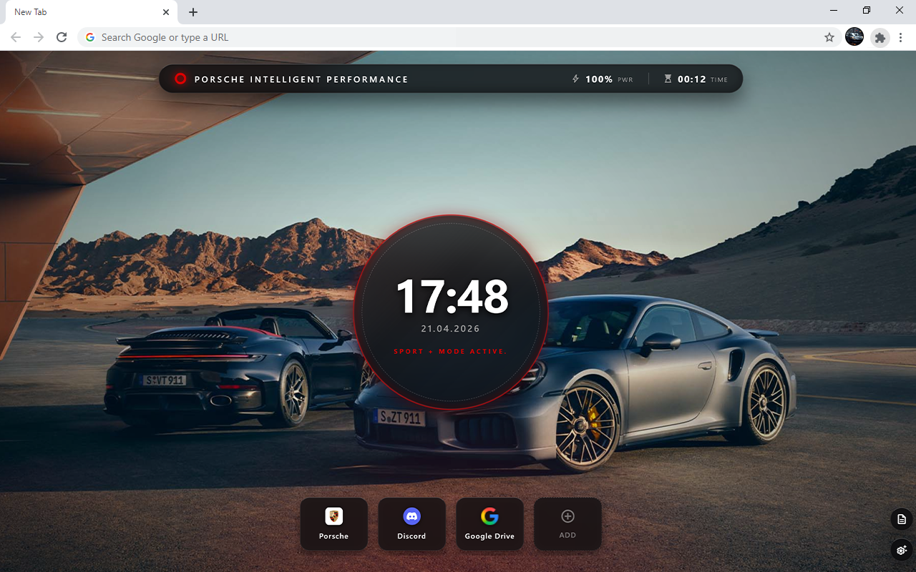
Task: Reload the page
Action: pos(62,37)
